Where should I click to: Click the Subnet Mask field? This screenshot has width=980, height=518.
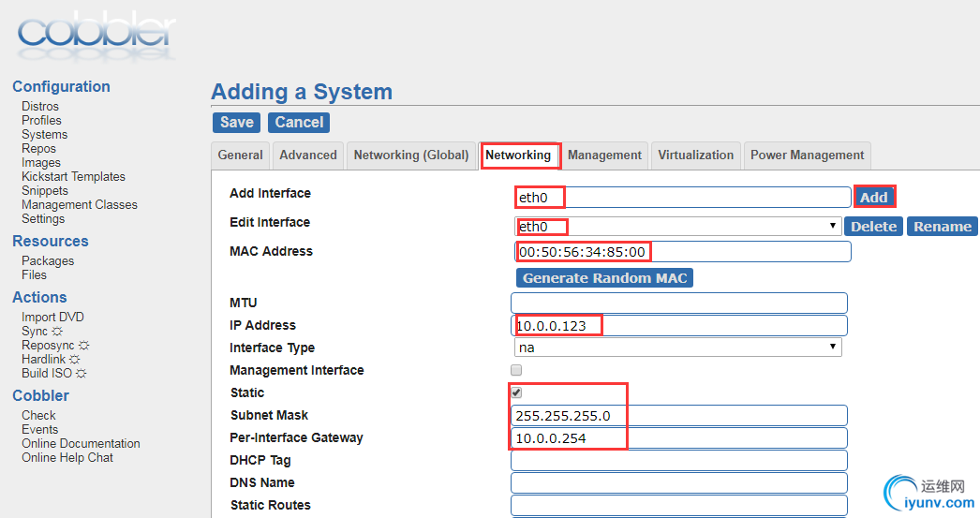point(678,416)
